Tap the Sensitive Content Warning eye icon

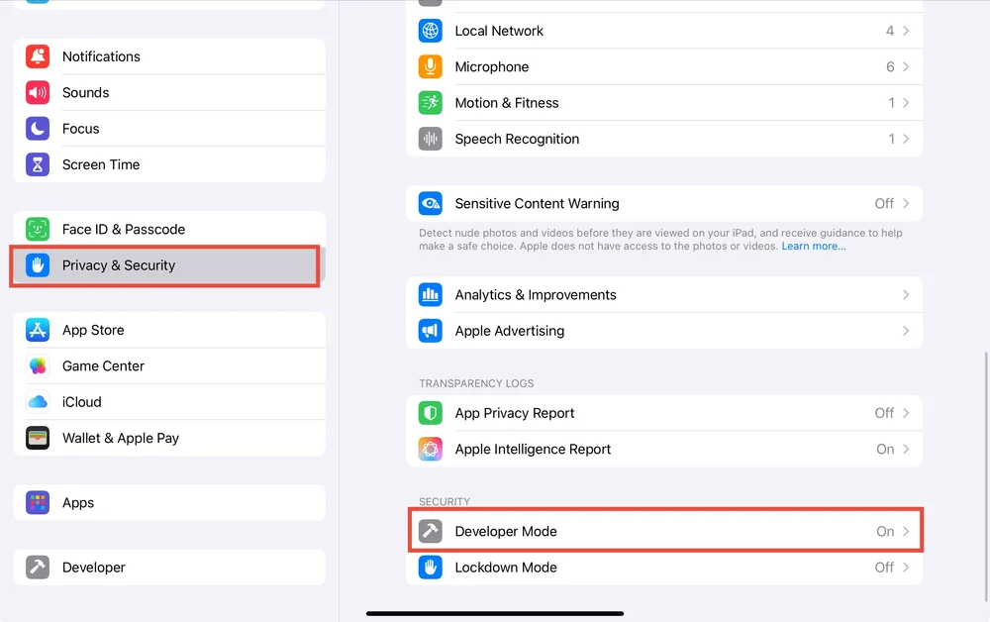tap(431, 203)
